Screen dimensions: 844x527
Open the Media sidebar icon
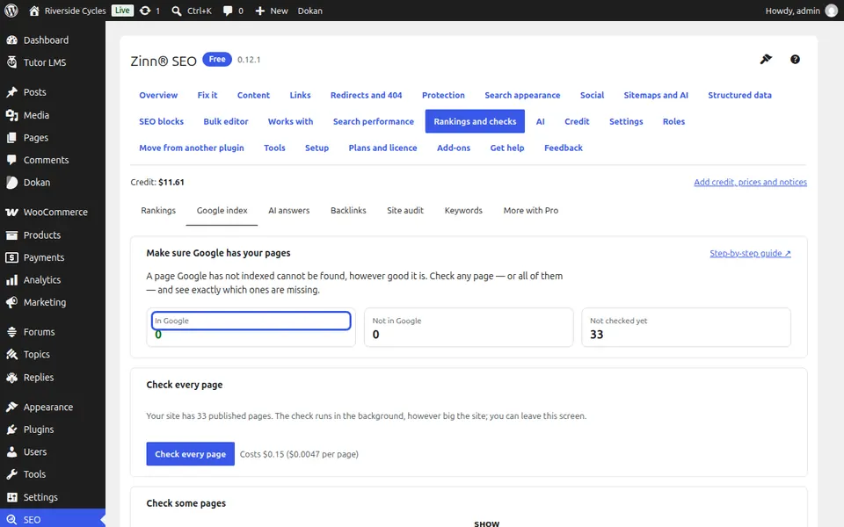tap(11, 115)
